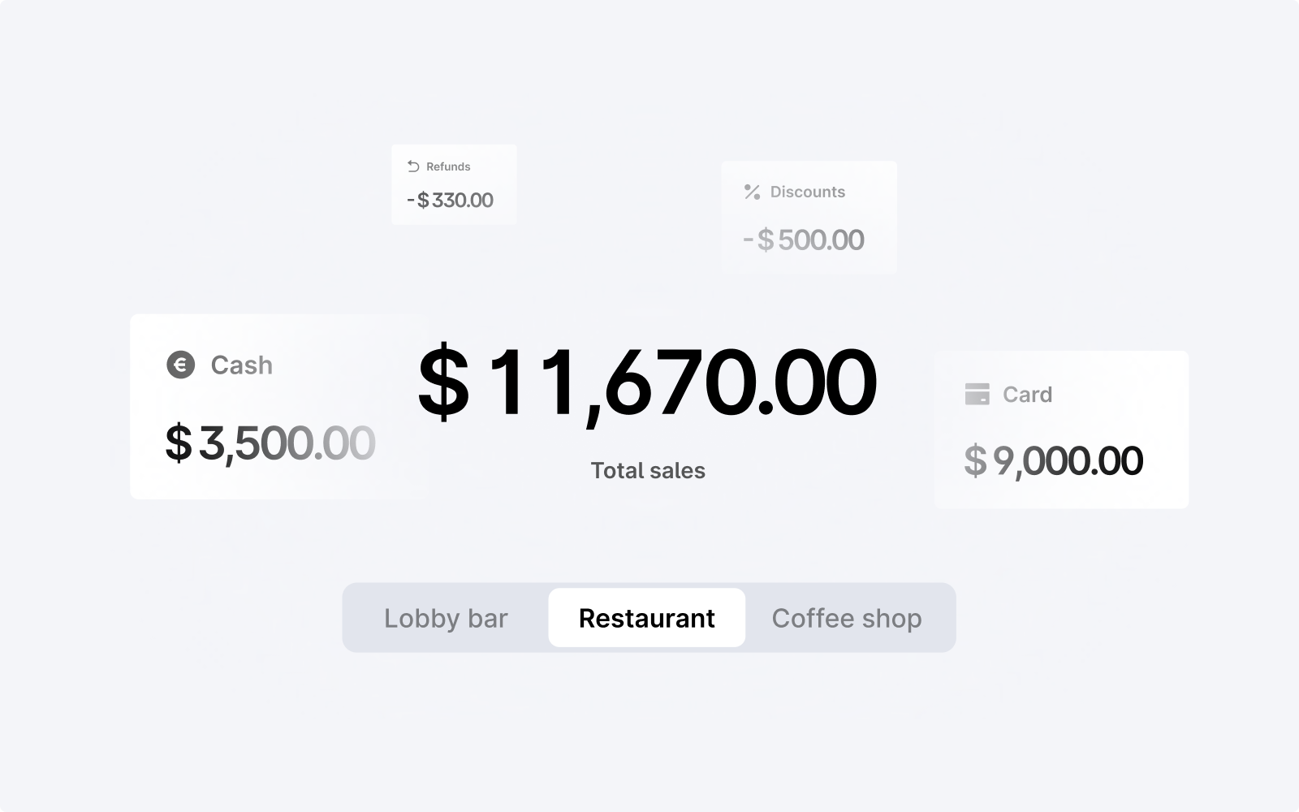Click the Card credit-card icon

coord(977,394)
